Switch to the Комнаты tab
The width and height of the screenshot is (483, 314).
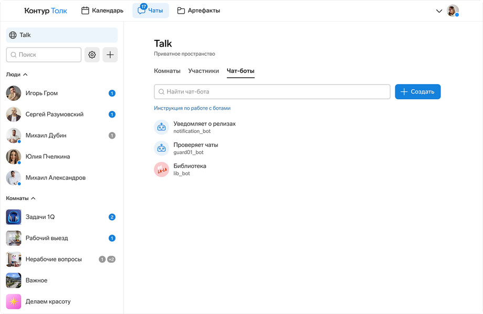(167, 71)
